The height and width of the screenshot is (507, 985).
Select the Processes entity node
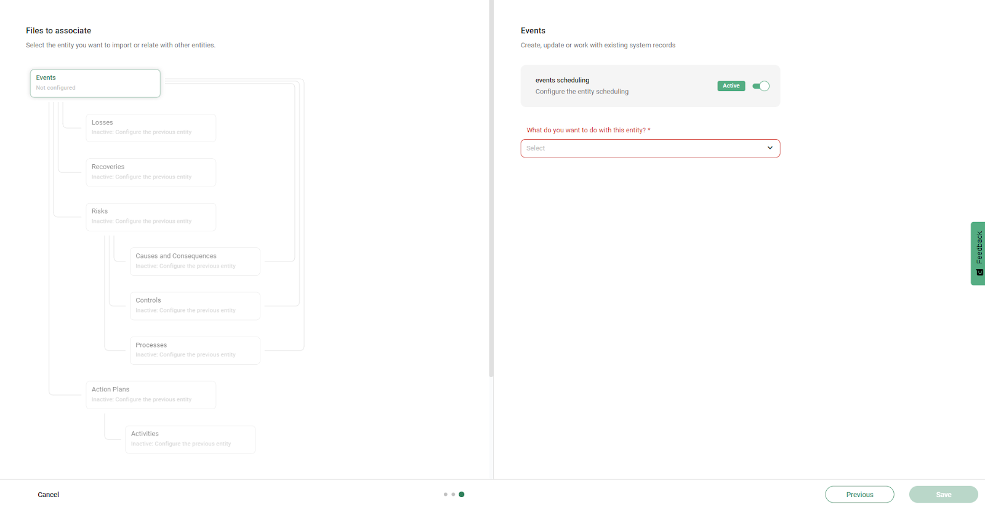[x=195, y=350]
